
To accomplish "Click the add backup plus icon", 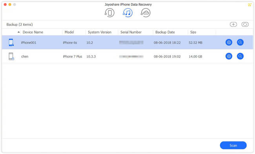I will tap(233, 25).
